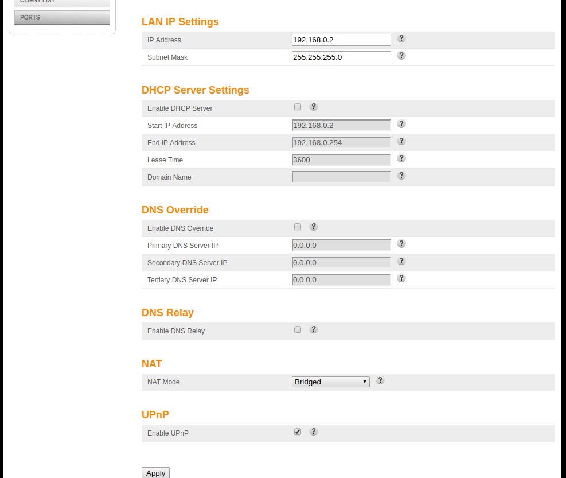Uncheck the Enable UPnP checkbox
This screenshot has width=566, height=478.
click(x=298, y=432)
